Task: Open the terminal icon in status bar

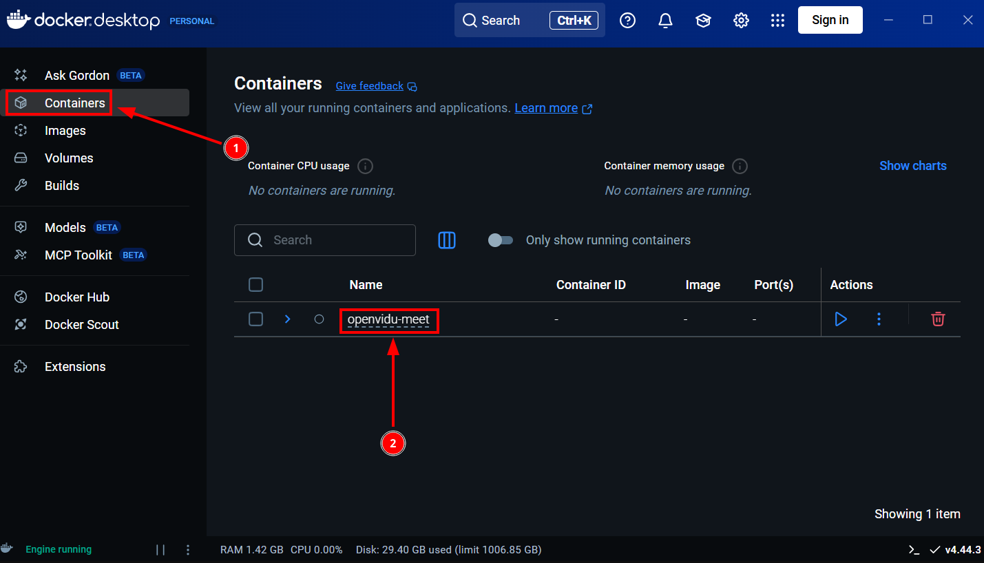Action: [x=914, y=550]
